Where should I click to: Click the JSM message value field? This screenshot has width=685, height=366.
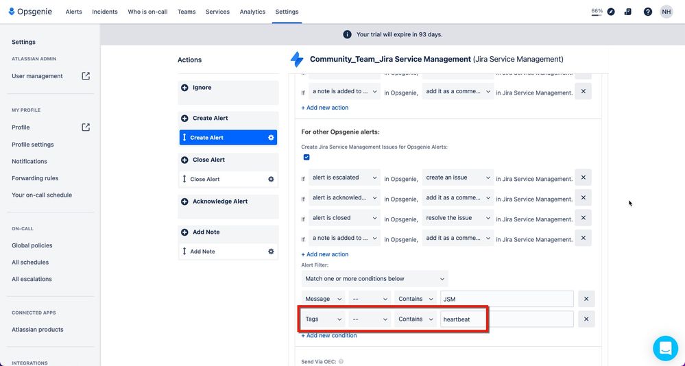[507, 299]
